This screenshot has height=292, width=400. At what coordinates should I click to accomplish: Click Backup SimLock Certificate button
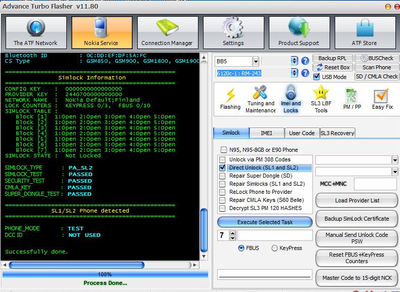click(x=356, y=219)
